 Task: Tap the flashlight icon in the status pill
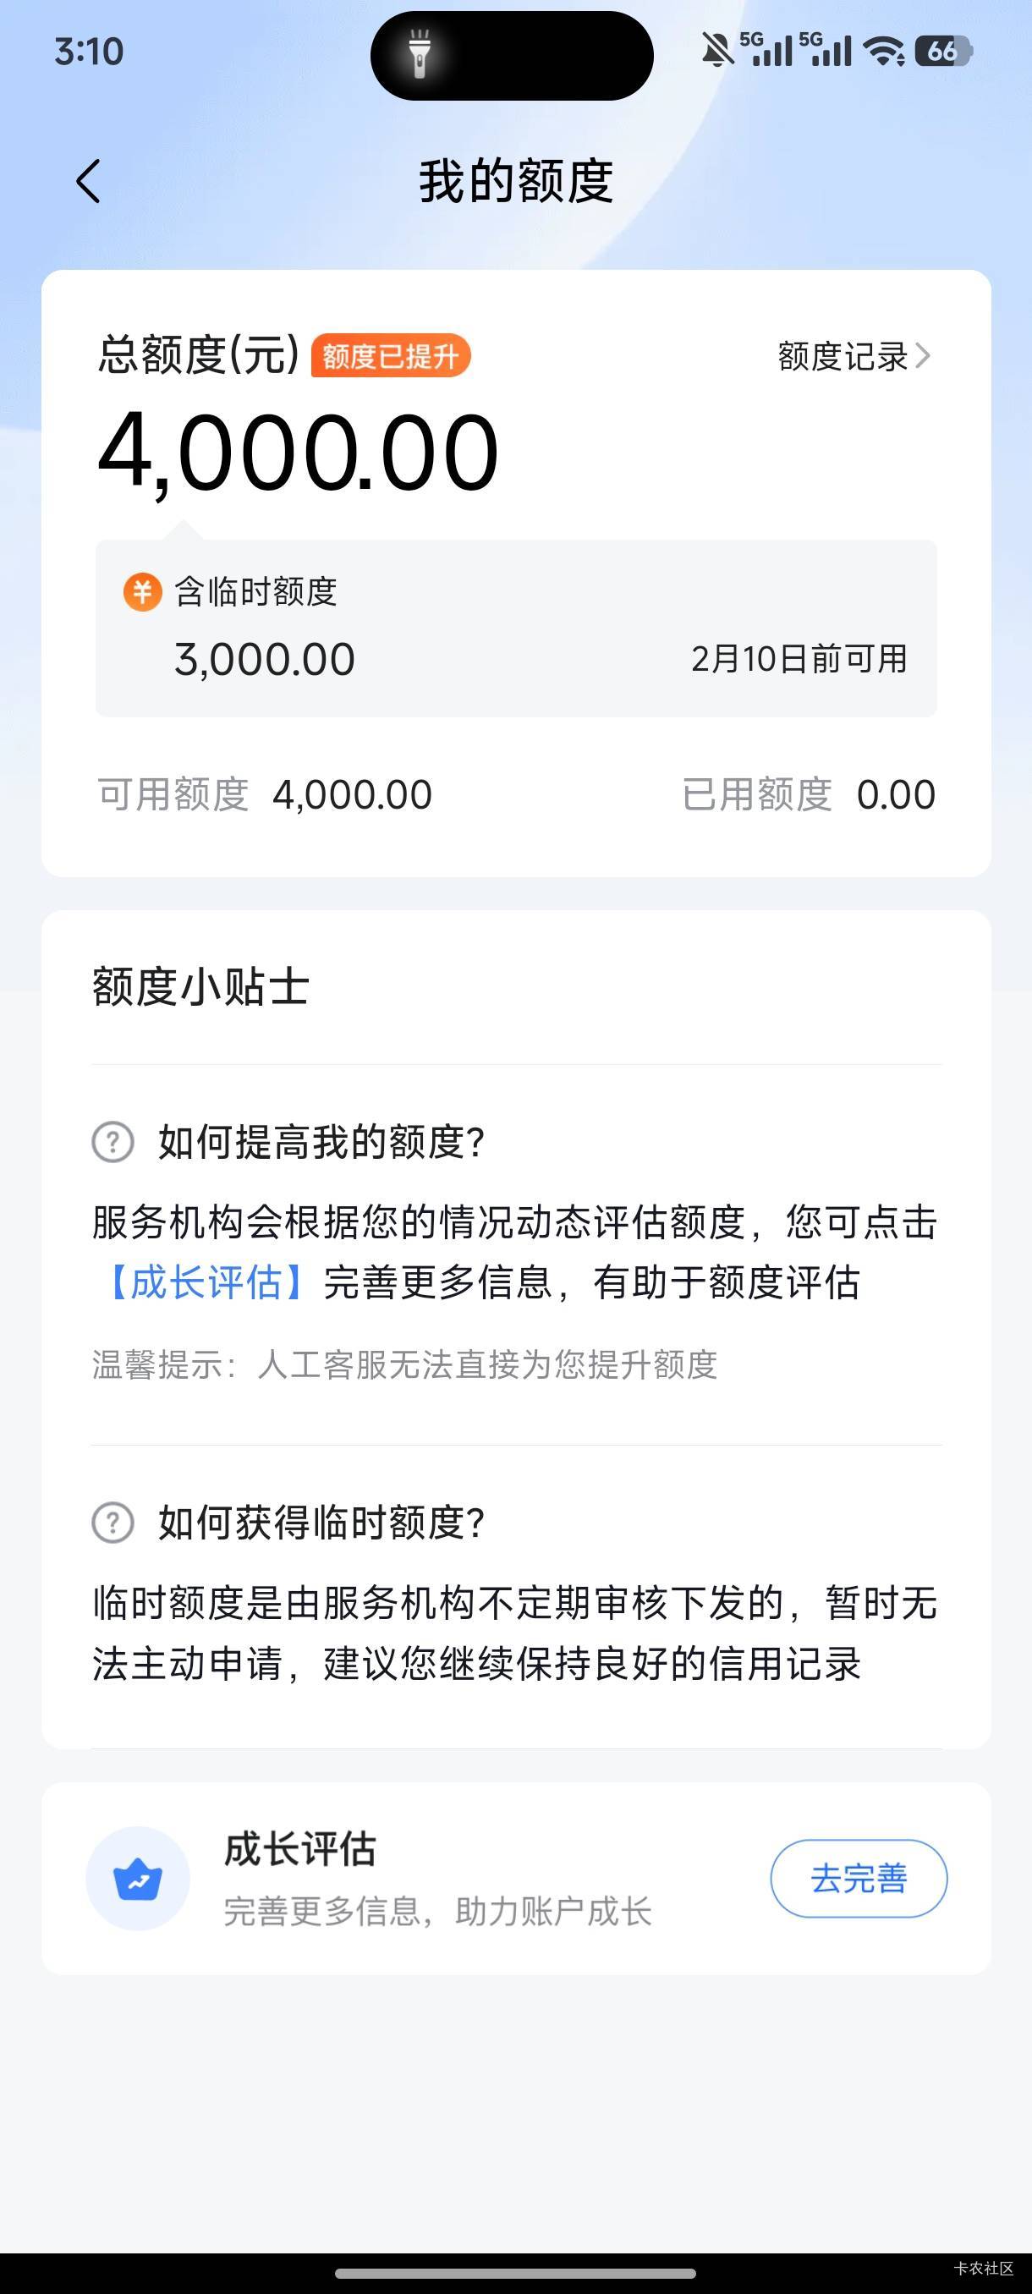pos(420,54)
